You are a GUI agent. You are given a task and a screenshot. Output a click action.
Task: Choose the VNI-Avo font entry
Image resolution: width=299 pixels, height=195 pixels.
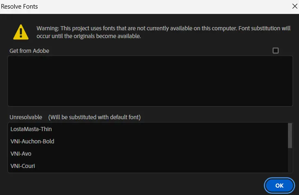point(21,154)
